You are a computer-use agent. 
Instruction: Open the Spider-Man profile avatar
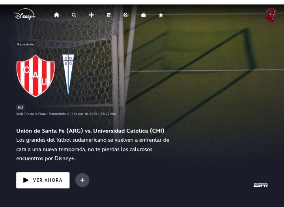click(271, 15)
